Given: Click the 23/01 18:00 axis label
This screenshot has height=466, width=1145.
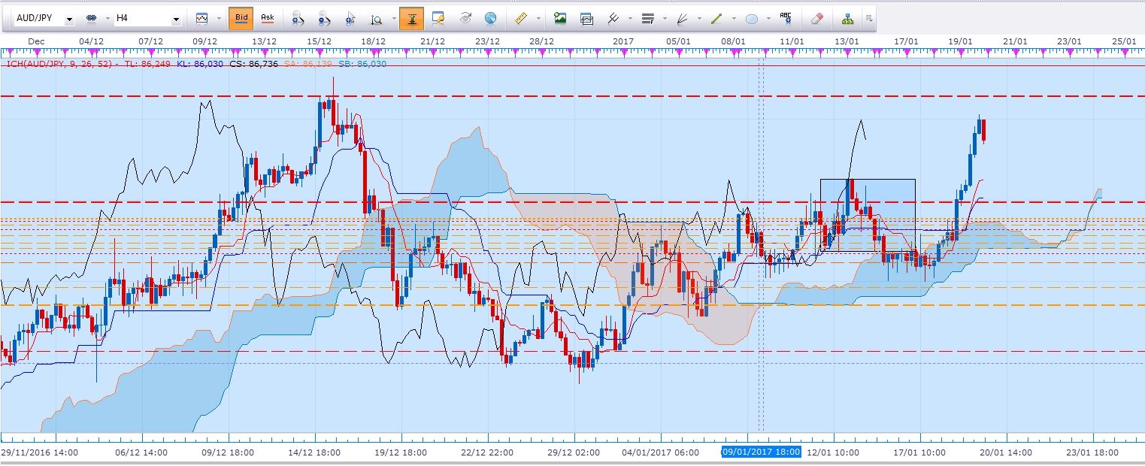Looking at the screenshot, I should click(1093, 452).
